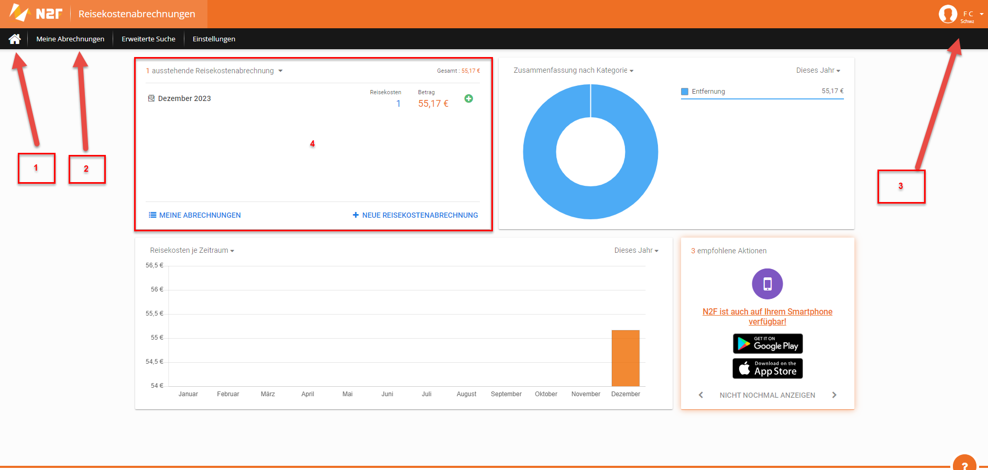Open the Erweiterte Suche menu item
Viewport: 988px width, 470px height.
coord(148,39)
